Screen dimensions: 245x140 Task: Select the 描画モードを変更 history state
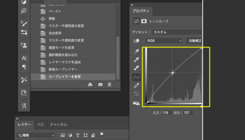click(73, 48)
